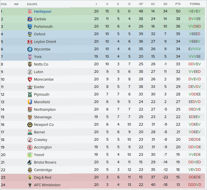The width and height of the screenshot is (207, 190).
Task: Click the EQUIPE column header
Action: [32, 4]
